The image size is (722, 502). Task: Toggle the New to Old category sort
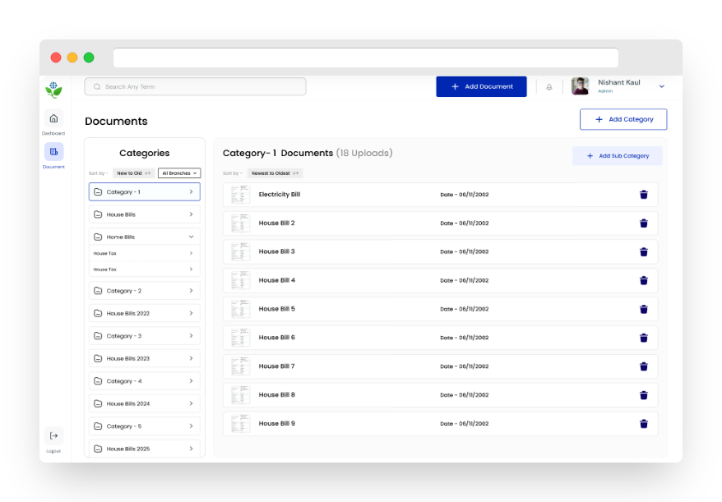pos(133,173)
